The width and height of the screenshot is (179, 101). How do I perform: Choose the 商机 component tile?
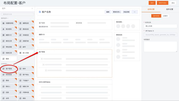point(26,98)
